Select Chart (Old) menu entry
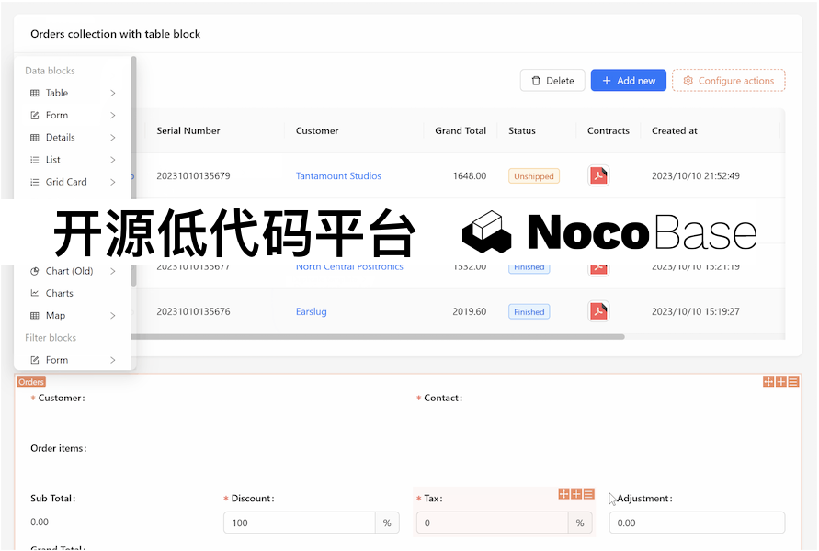The image size is (819, 551). coord(73,271)
